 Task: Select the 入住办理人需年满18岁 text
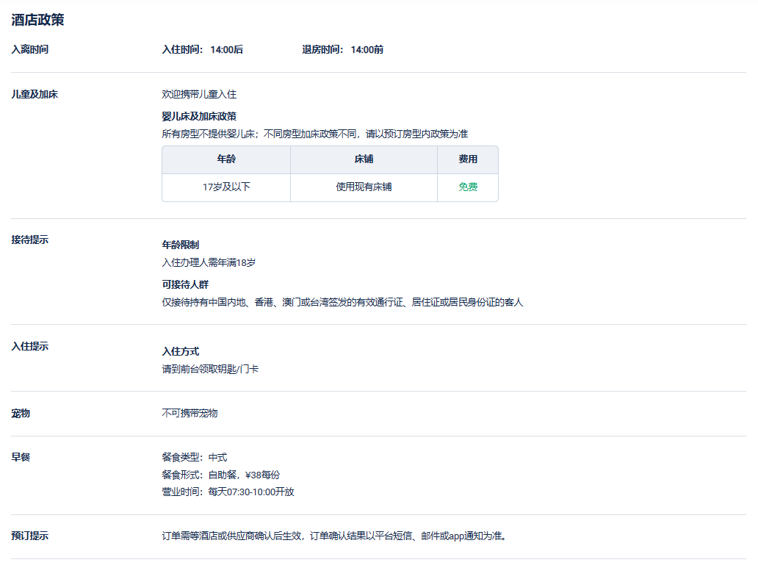coord(209,262)
